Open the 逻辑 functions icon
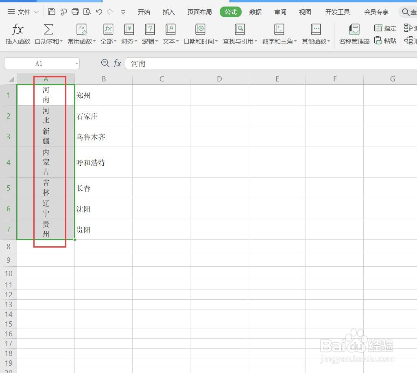Screen dimensions: 417x373 [150, 29]
